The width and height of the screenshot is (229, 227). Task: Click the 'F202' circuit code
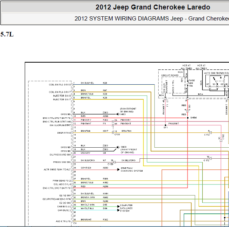[105, 120]
